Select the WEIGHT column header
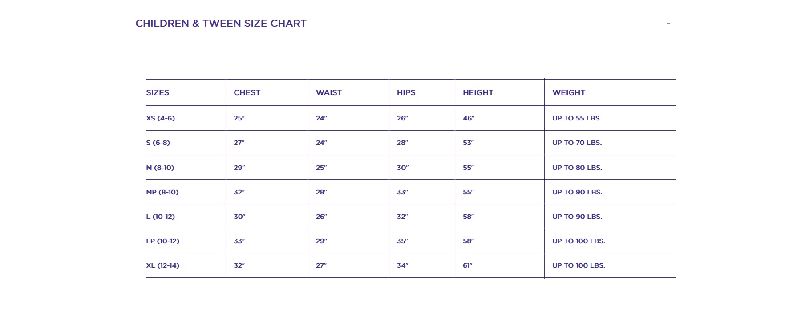This screenshot has height=313, width=809. click(x=569, y=92)
